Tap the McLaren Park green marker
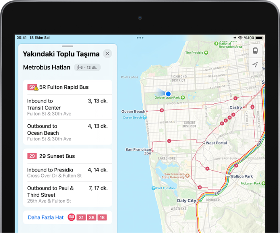The width and height of the screenshot is (280, 233). click(263, 183)
